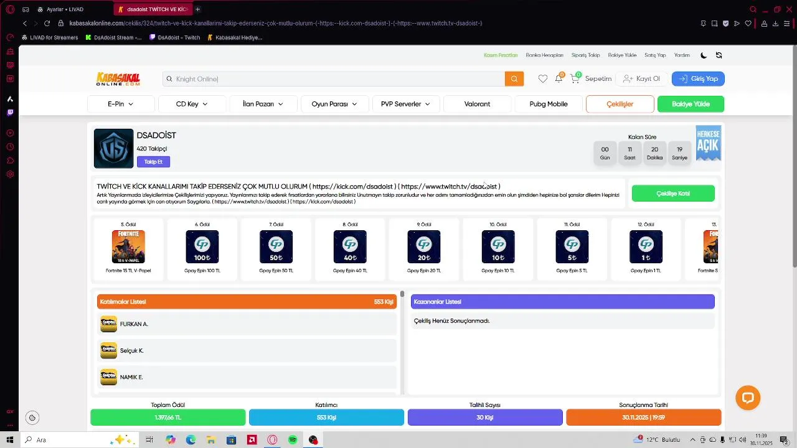Open Spotify from the taskbar
This screenshot has width=797, height=448.
point(293,440)
